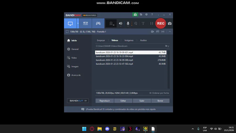Select file bandicam 2026-01-22 23-53-47-502.mp4

tap(131, 64)
